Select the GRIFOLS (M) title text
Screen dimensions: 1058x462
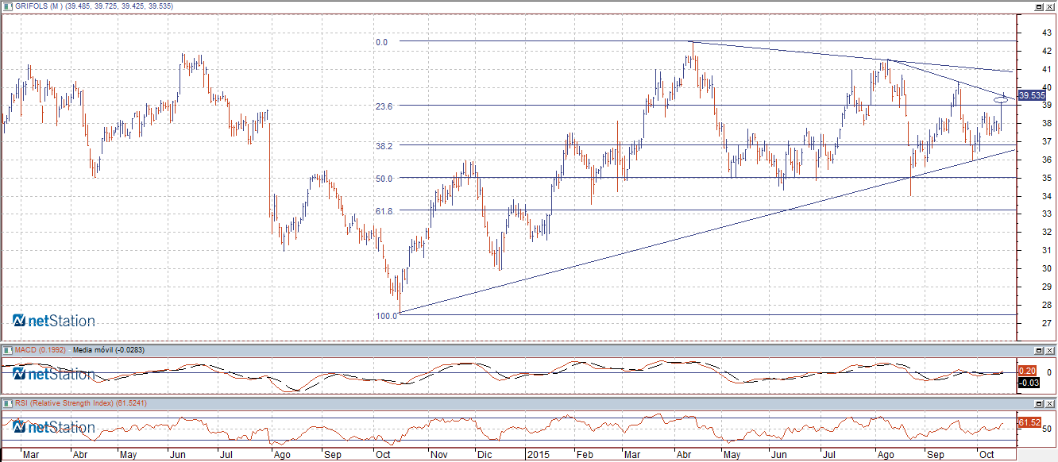39,6
